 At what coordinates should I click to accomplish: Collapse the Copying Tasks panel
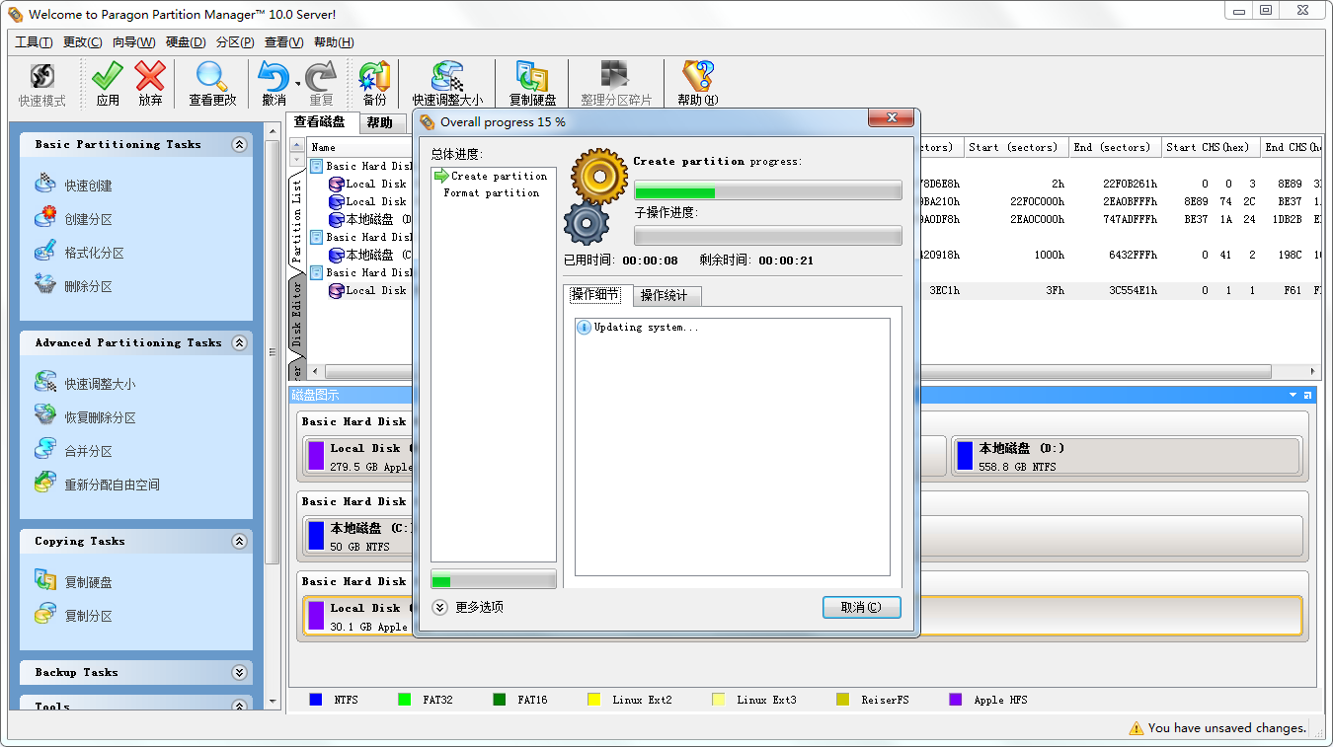tap(239, 541)
